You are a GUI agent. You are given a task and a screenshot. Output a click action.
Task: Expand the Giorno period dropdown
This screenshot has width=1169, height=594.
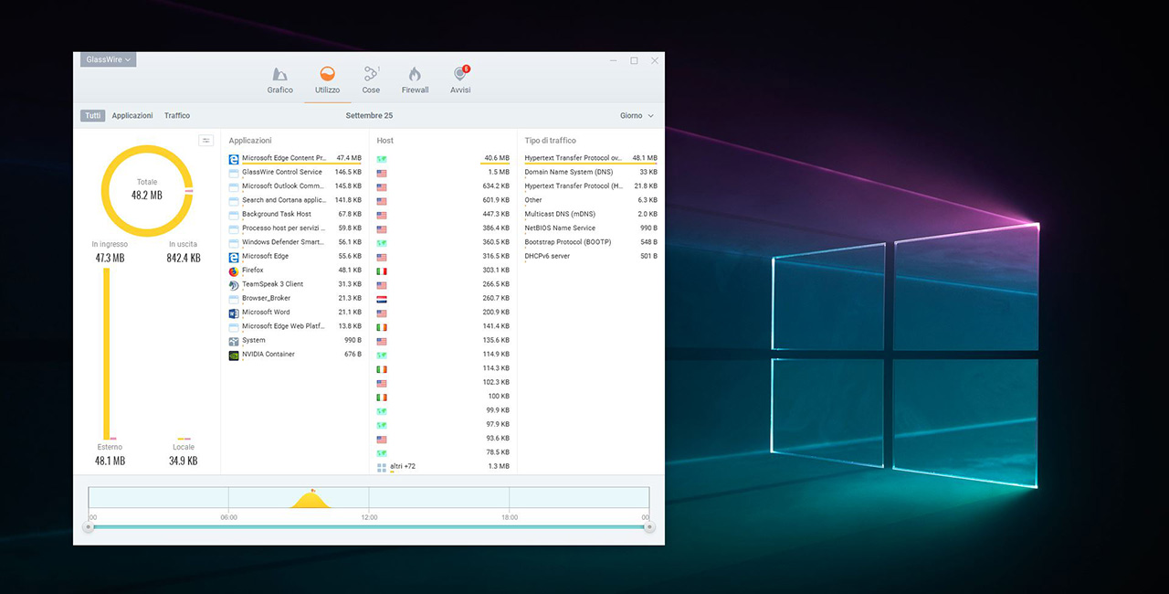[x=637, y=116]
